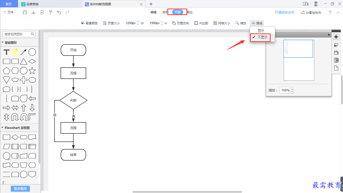Open 页面方向 page orientation options
The height and width of the screenshot is (193, 343).
pos(181,23)
